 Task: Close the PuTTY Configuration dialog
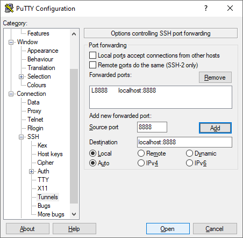coord(230,8)
